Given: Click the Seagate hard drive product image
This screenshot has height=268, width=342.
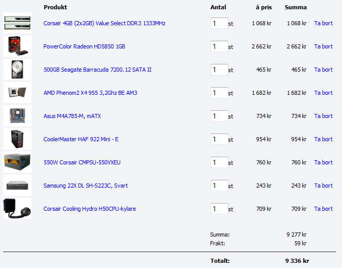Looking at the screenshot, I should pyautogui.click(x=17, y=70).
